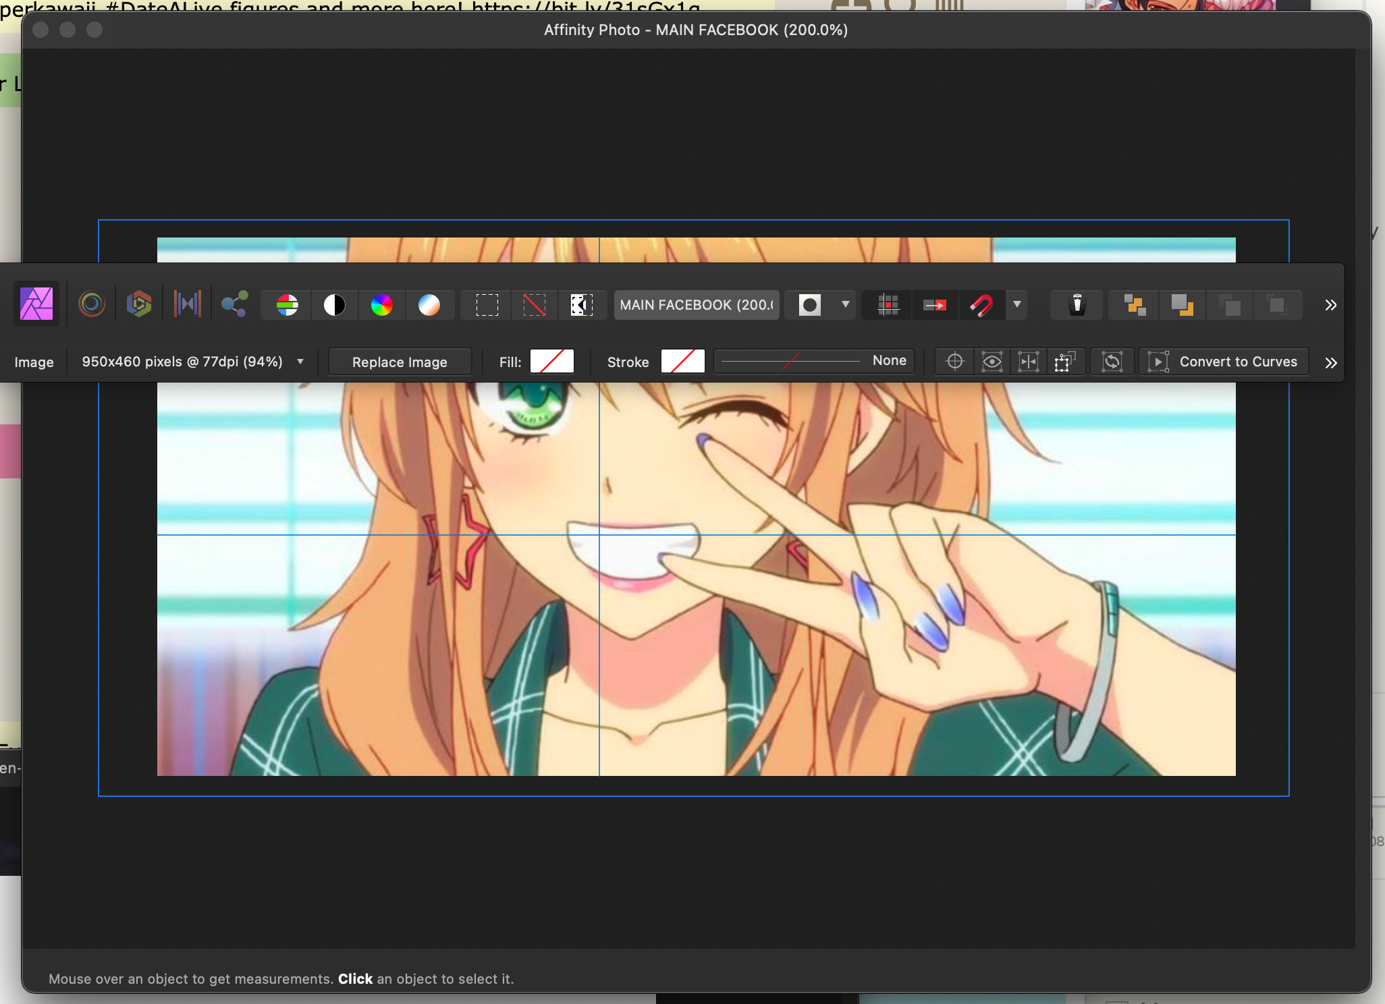Click the Image label in context toolbar
1385x1004 pixels.
click(x=34, y=362)
